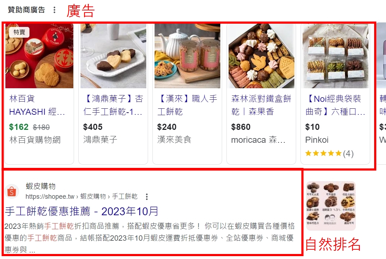Click the assorted tin box cookies image

coord(261,56)
